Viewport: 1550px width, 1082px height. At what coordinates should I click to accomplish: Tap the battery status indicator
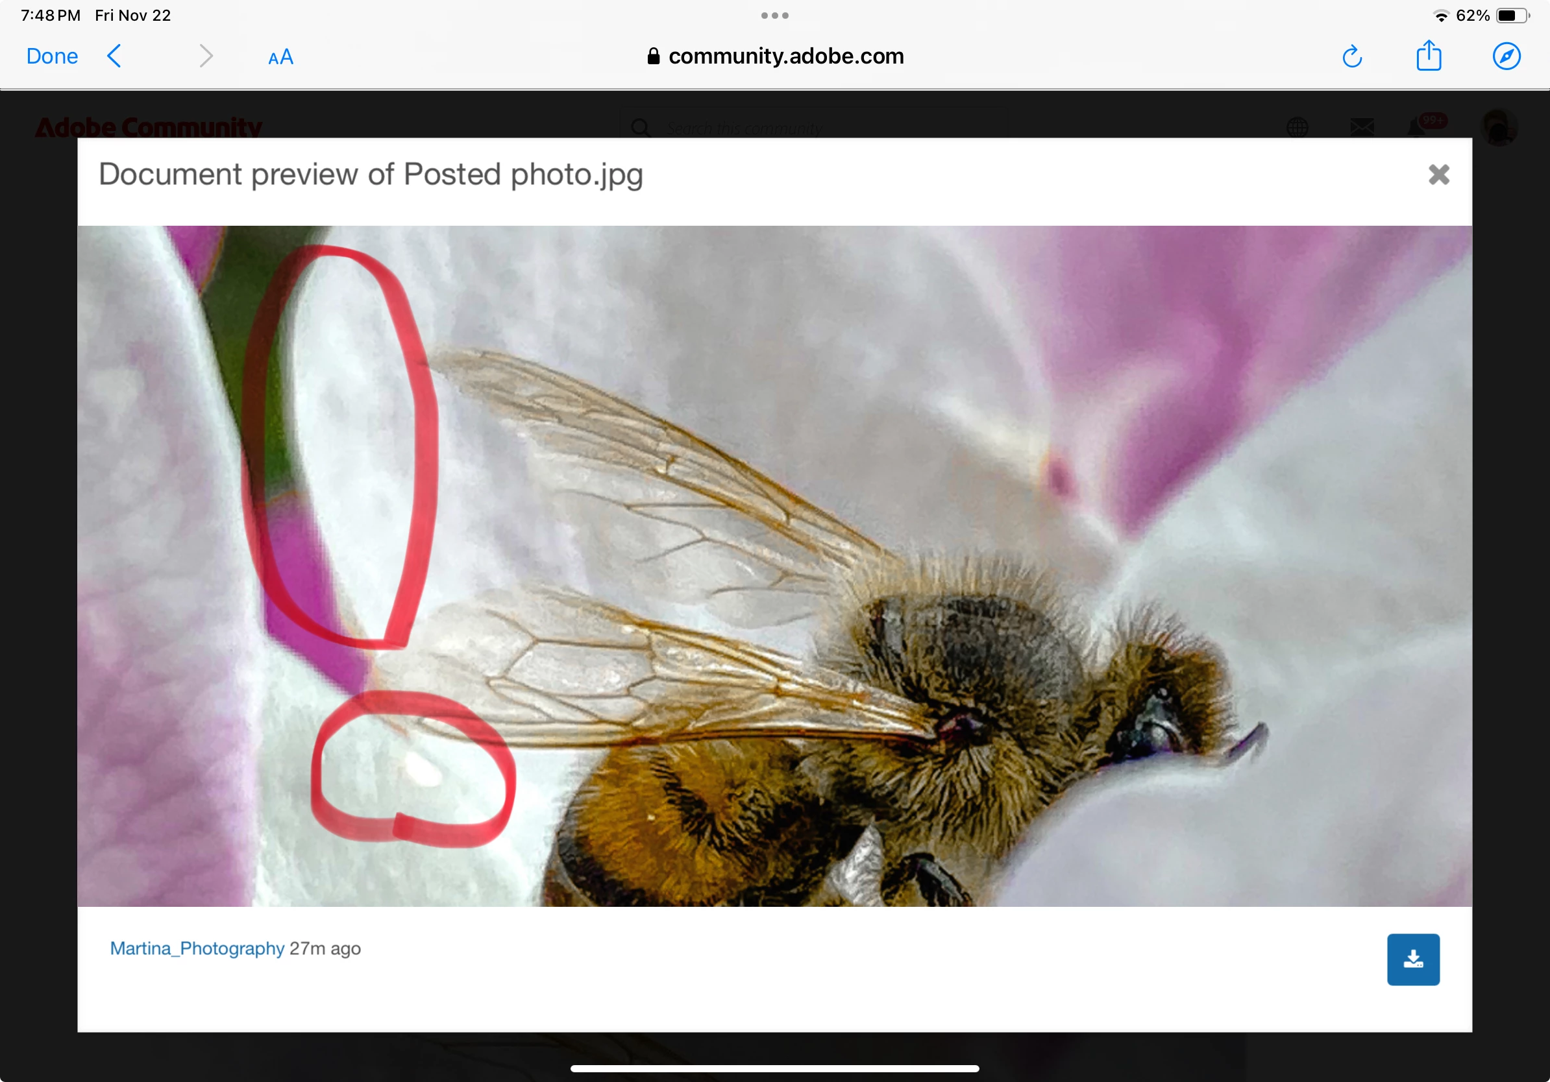(1512, 16)
